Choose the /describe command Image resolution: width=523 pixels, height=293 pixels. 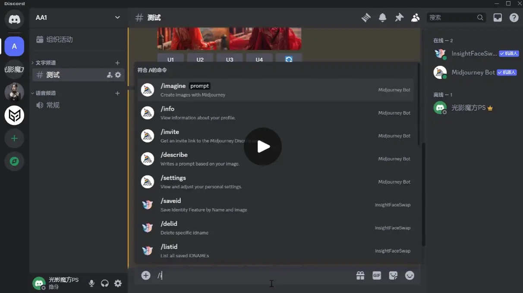point(275,159)
